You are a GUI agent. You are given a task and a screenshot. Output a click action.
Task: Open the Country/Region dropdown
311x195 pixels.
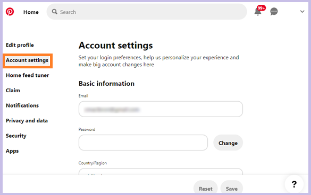(x=161, y=172)
